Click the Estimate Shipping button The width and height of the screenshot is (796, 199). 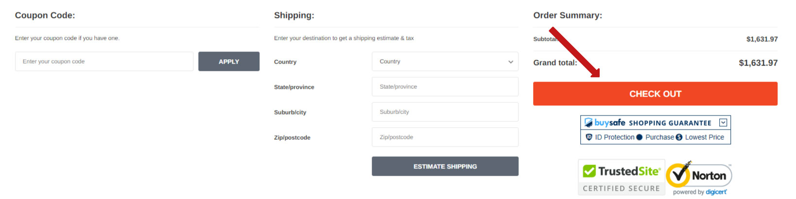[445, 166]
